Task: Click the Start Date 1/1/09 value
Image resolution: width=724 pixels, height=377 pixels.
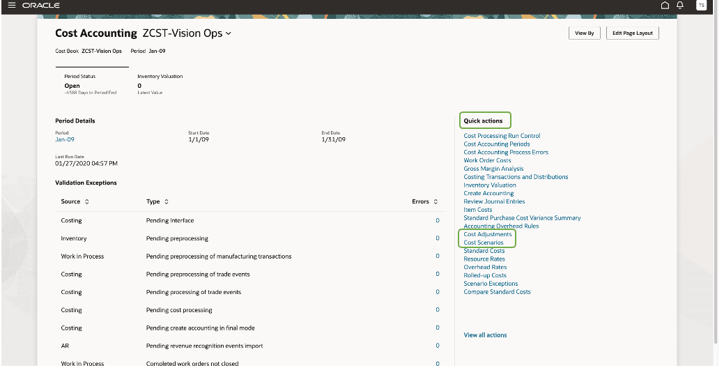Action: [x=199, y=139]
